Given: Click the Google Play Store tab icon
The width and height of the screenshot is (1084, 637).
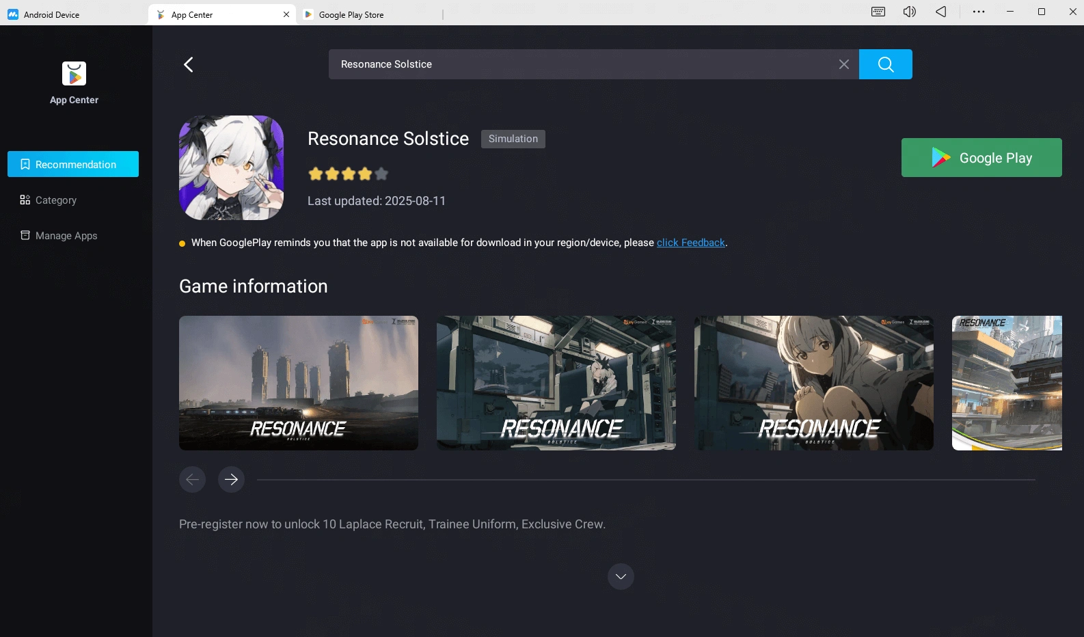Looking at the screenshot, I should point(308,14).
